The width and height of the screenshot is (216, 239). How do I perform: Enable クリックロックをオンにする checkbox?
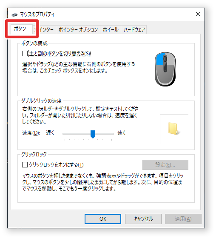(25, 165)
